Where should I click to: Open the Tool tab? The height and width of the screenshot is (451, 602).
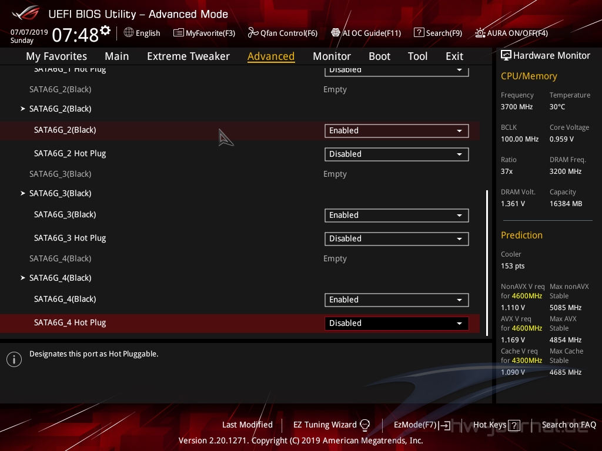417,56
